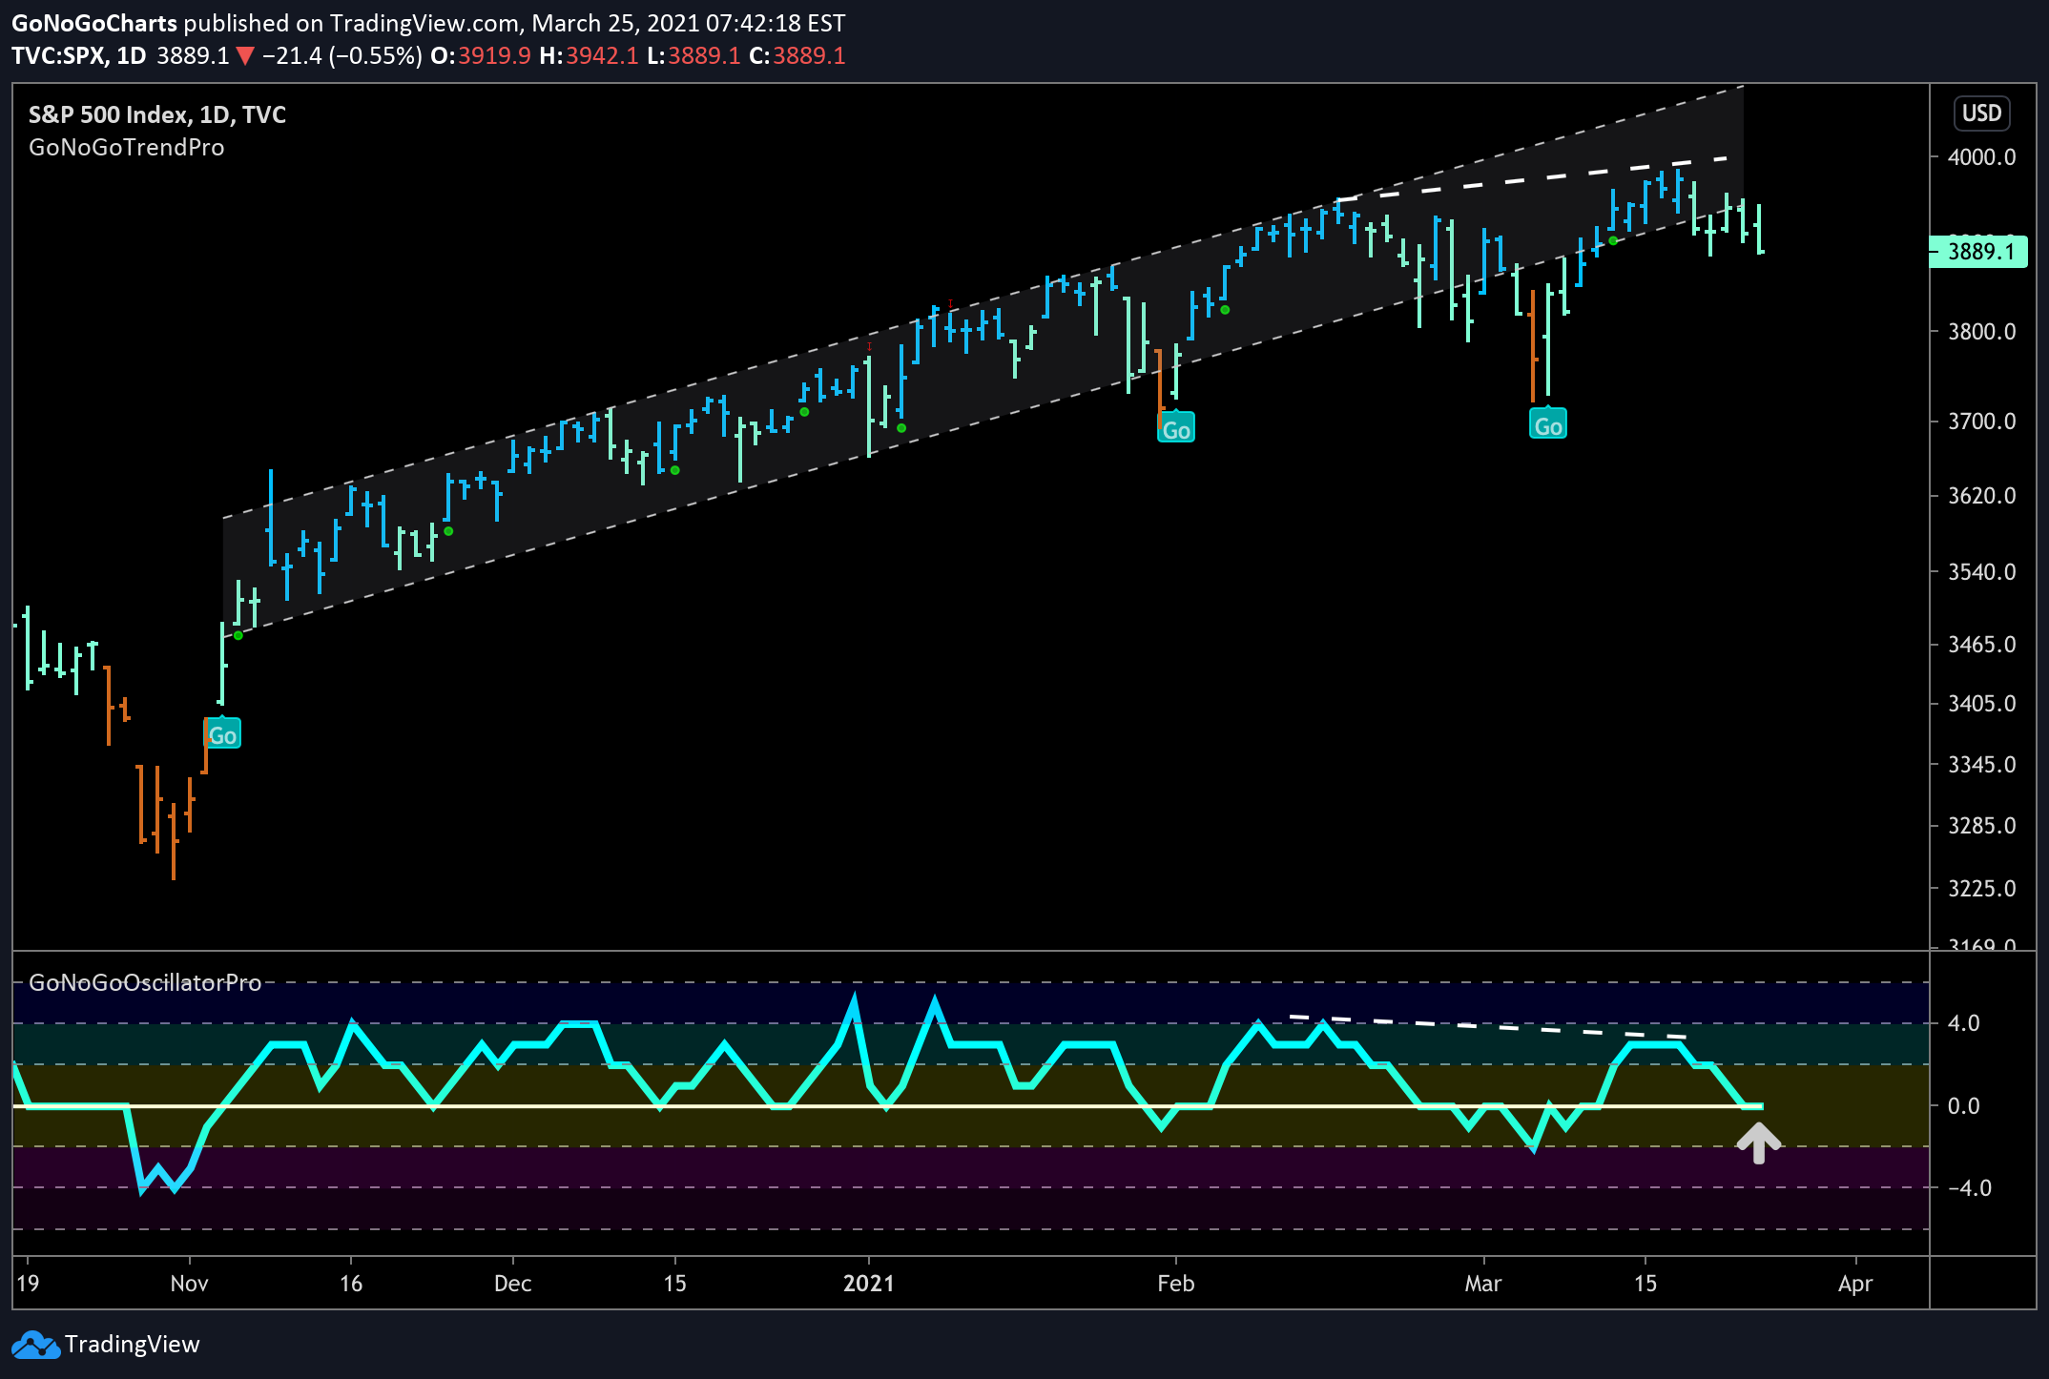Screen dimensions: 2049x1379
Task: Click the oscillator 4.0 scale label
Action: 1964,1023
